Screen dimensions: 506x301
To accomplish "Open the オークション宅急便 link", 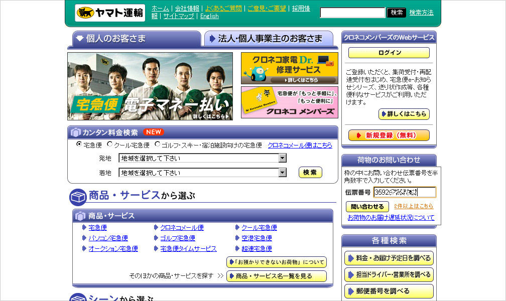I will pos(113,249).
